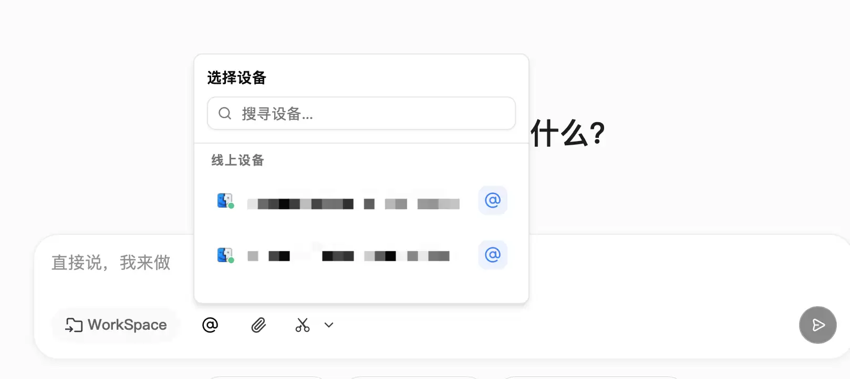The height and width of the screenshot is (379, 850).
Task: Click the scissors tool icon
Action: [303, 325]
